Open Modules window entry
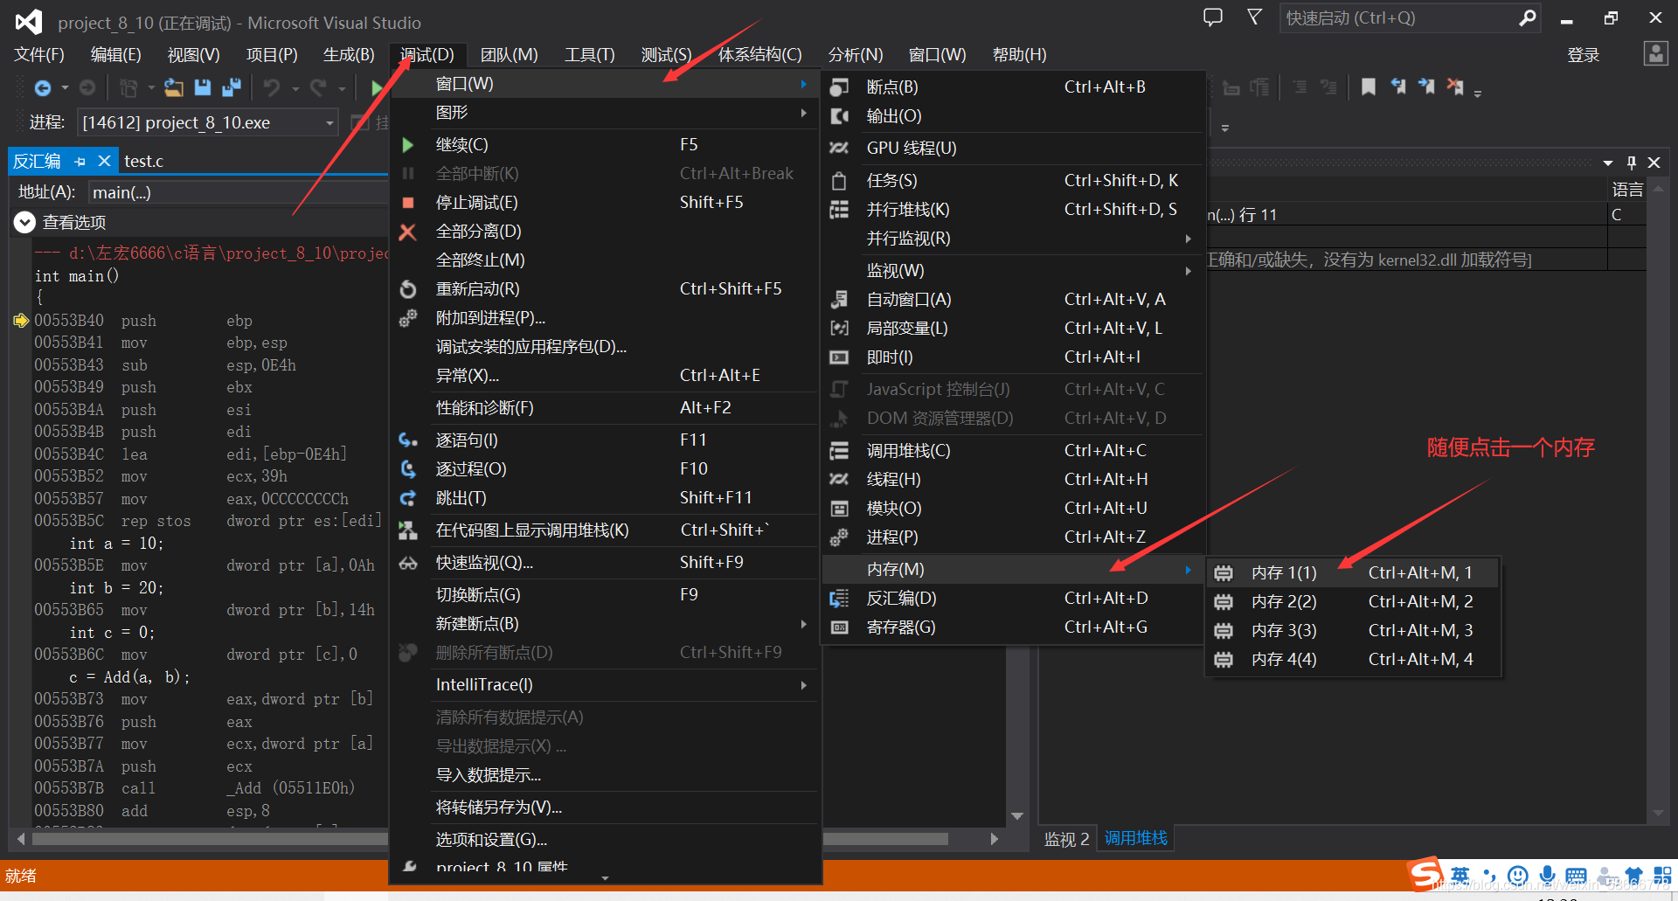Screen dimensions: 1678x901 1013,508
